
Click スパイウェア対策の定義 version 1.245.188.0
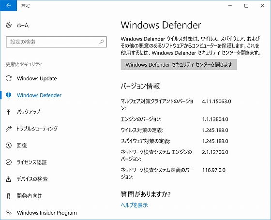[x=215, y=141]
